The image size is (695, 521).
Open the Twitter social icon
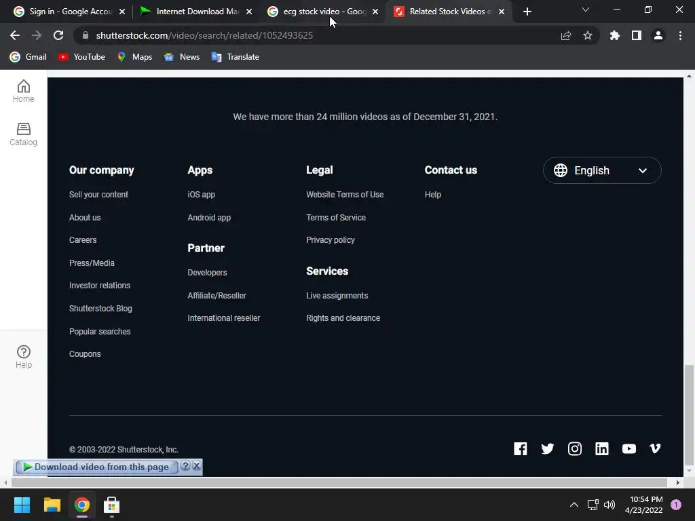pos(548,449)
